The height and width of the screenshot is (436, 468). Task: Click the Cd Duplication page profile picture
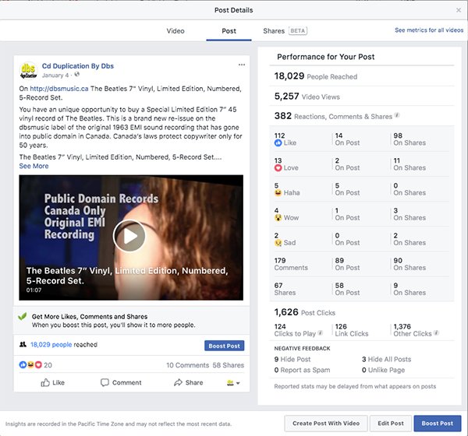point(30,71)
